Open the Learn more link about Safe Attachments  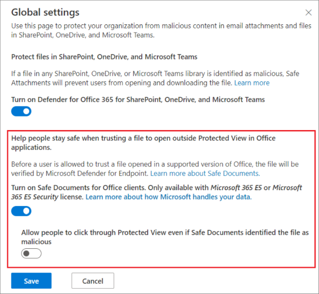pyautogui.click(x=252, y=83)
